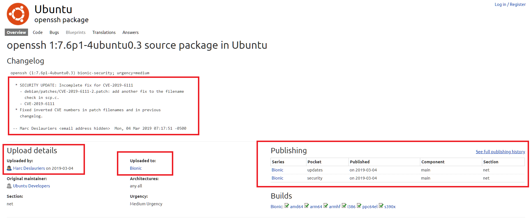The width and height of the screenshot is (531, 221).
Task: Click the Log in / Register link
Action: 510,4
